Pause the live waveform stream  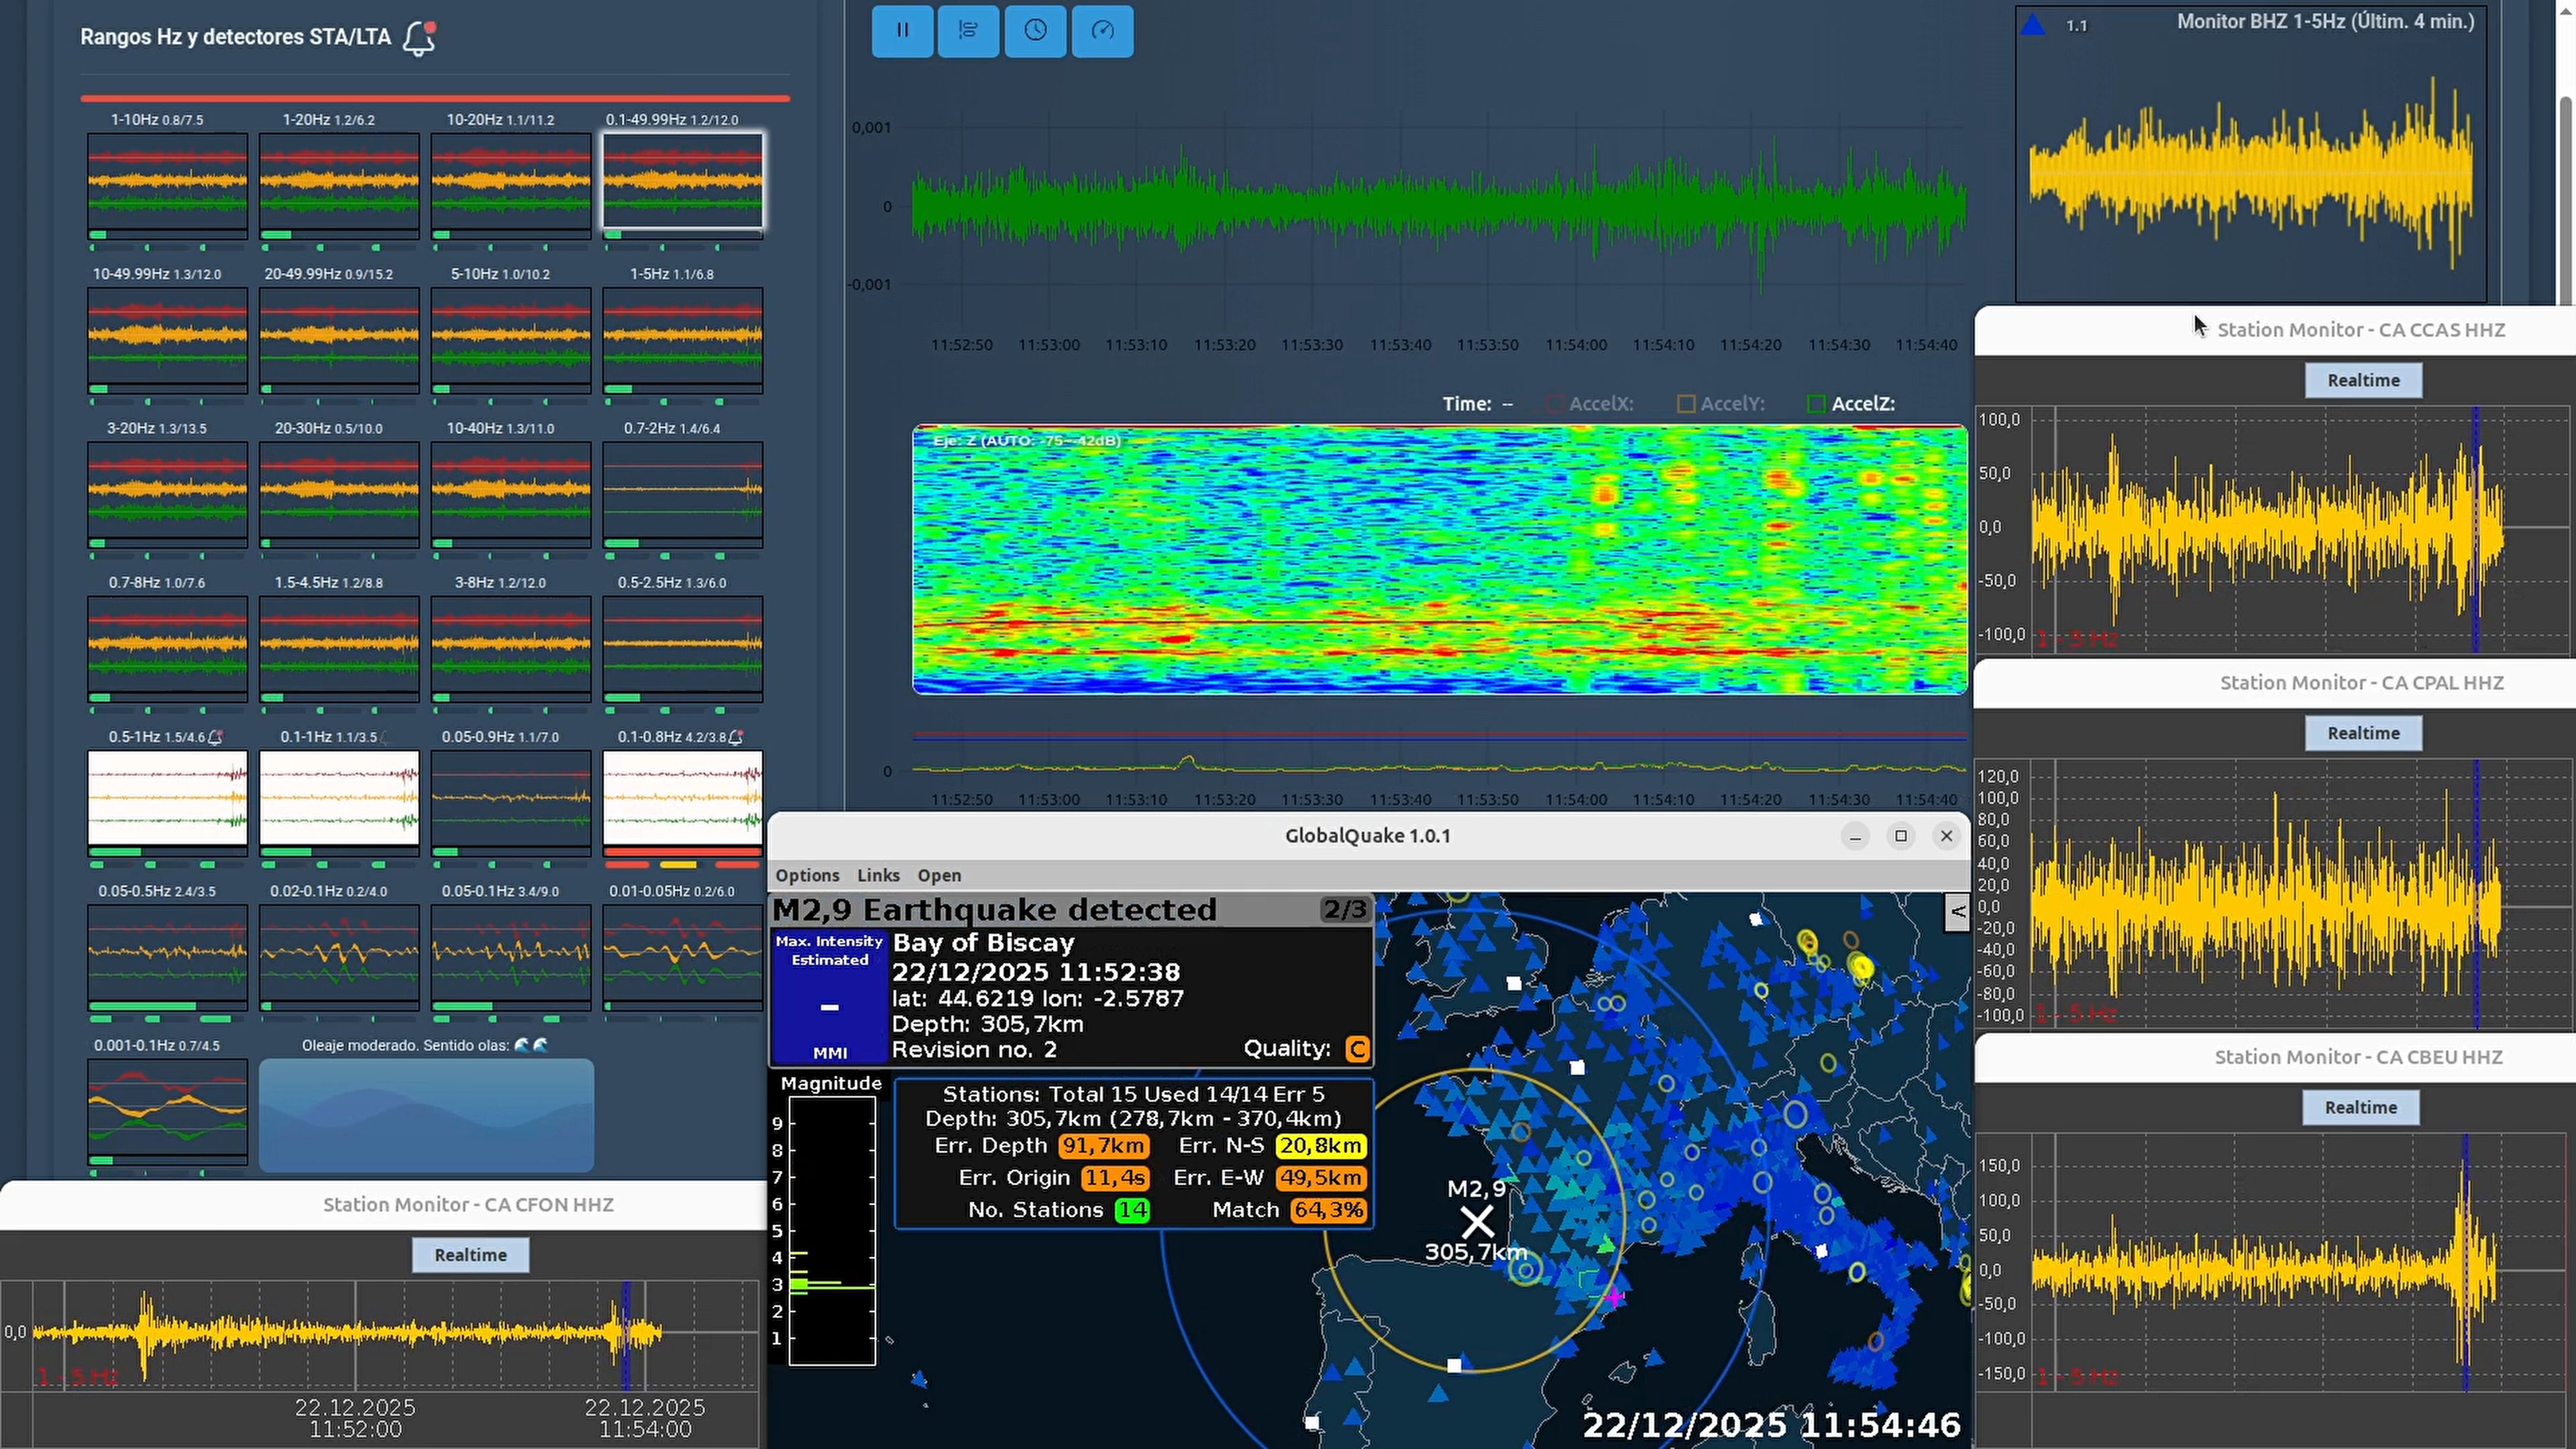[902, 31]
